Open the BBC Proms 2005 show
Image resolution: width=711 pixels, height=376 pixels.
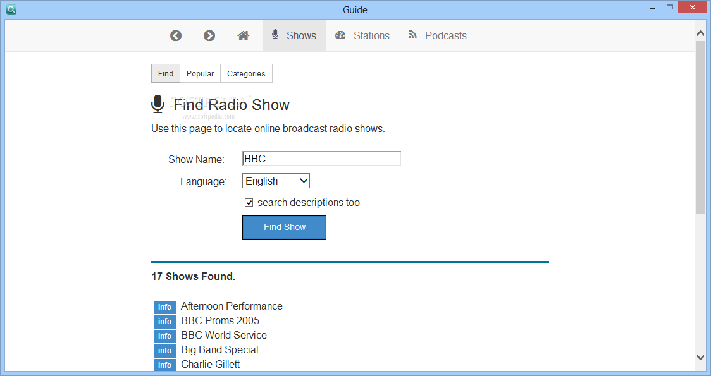click(220, 321)
